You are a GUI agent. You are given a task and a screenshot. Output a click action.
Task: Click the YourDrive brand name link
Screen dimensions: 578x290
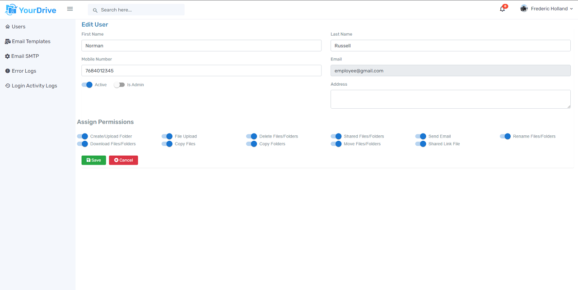pyautogui.click(x=37, y=10)
